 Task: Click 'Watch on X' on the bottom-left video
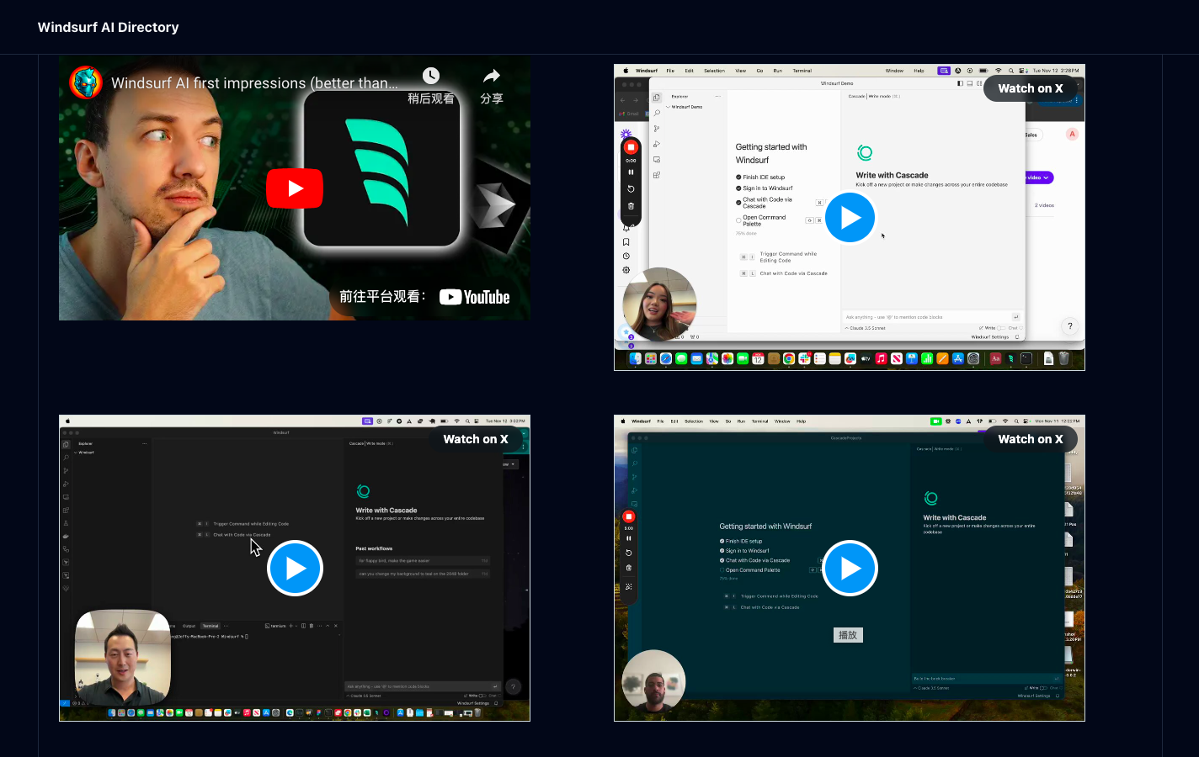476,439
